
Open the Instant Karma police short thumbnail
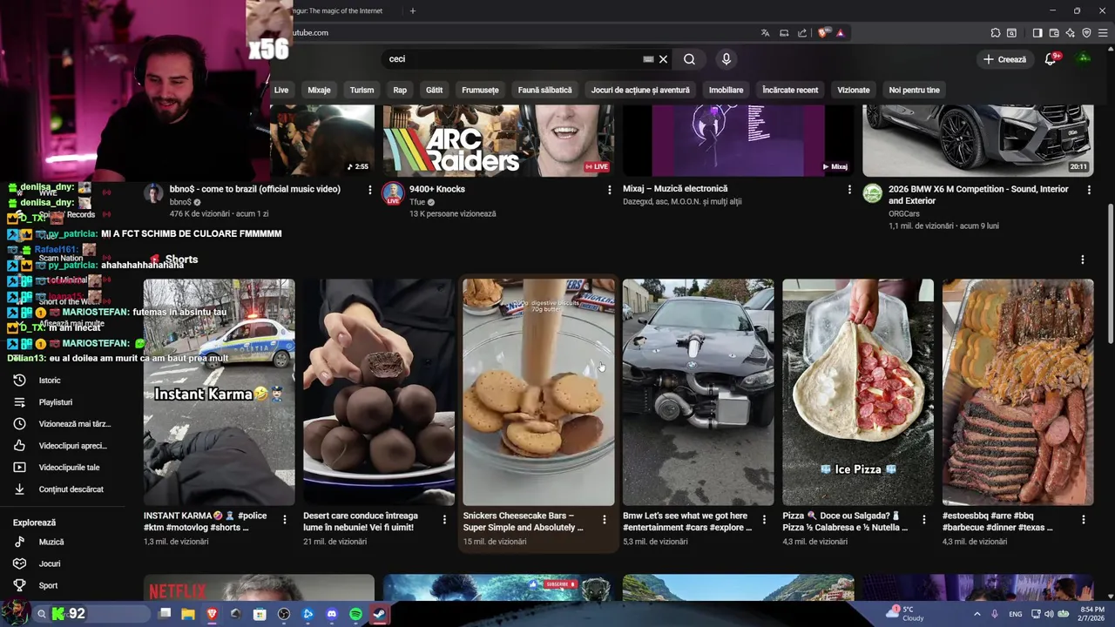pyautogui.click(x=220, y=392)
